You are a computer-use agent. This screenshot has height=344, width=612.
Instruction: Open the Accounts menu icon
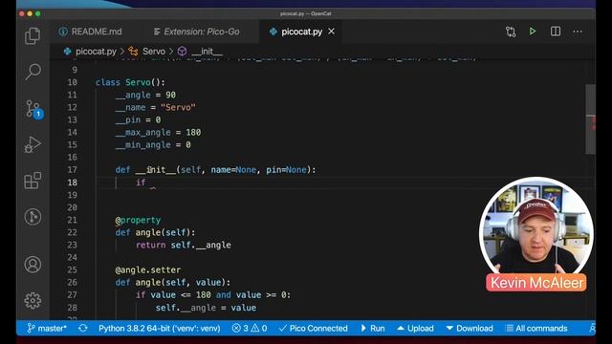point(33,265)
